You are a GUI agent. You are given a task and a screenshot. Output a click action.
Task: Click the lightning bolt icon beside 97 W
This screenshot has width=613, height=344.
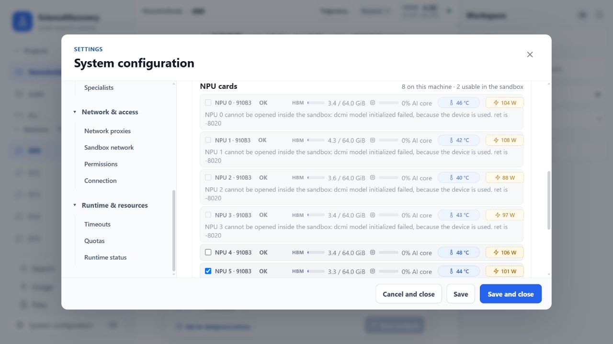(x=498, y=215)
